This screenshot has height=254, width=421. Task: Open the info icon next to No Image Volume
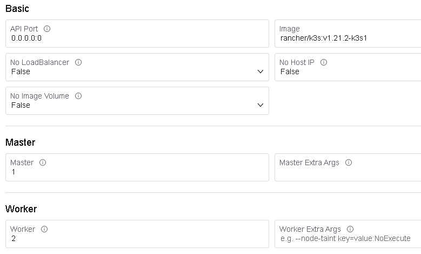click(x=78, y=96)
